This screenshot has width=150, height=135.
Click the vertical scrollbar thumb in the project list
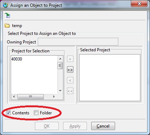click(x=60, y=66)
